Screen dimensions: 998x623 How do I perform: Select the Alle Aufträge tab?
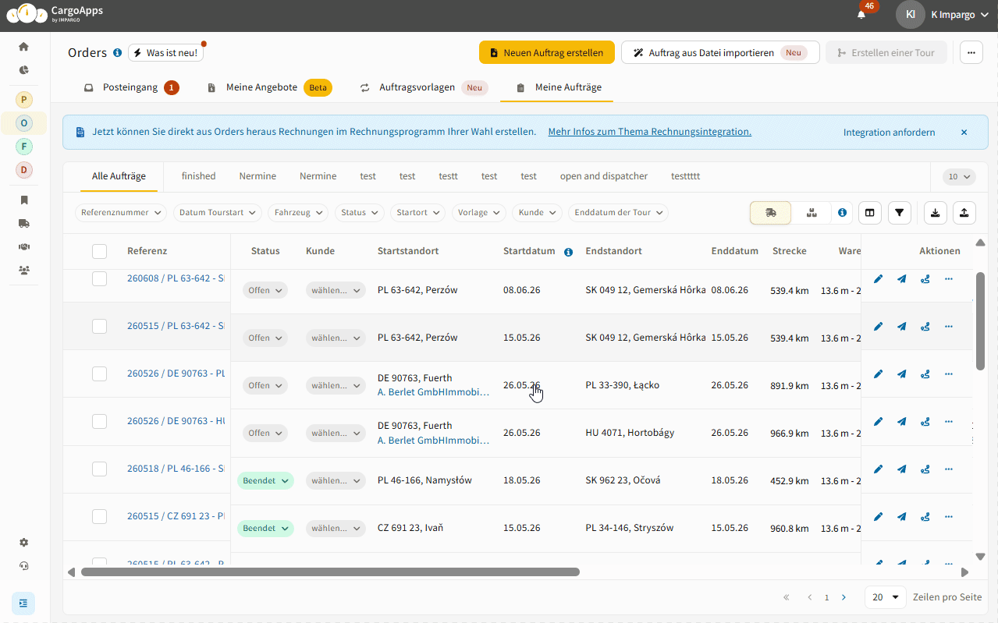(x=119, y=176)
